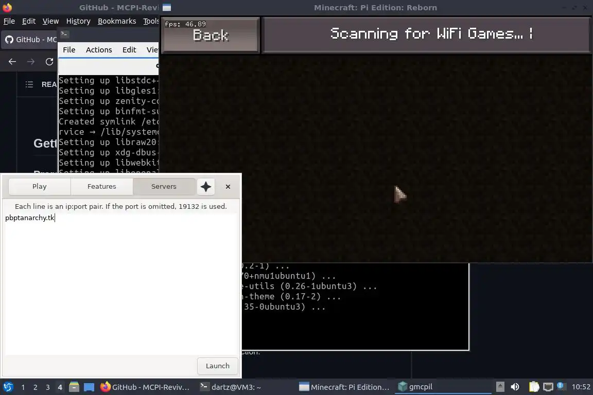593x395 pixels.
Task: Open Firefox Edit menu
Action: (29, 21)
